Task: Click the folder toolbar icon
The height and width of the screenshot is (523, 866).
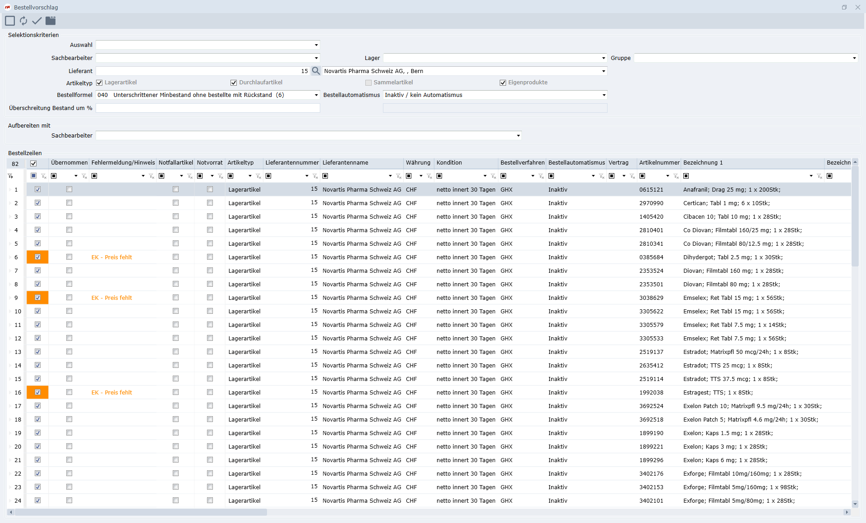Action: 51,21
